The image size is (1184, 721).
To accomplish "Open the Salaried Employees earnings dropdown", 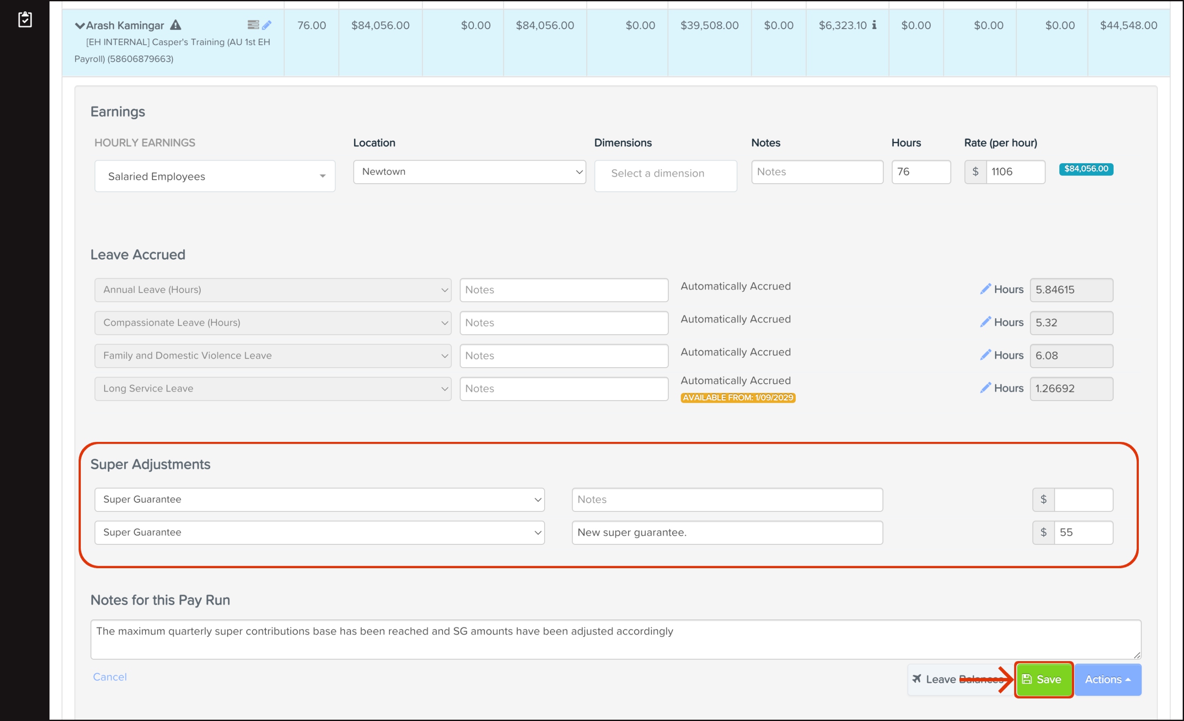I will click(215, 176).
